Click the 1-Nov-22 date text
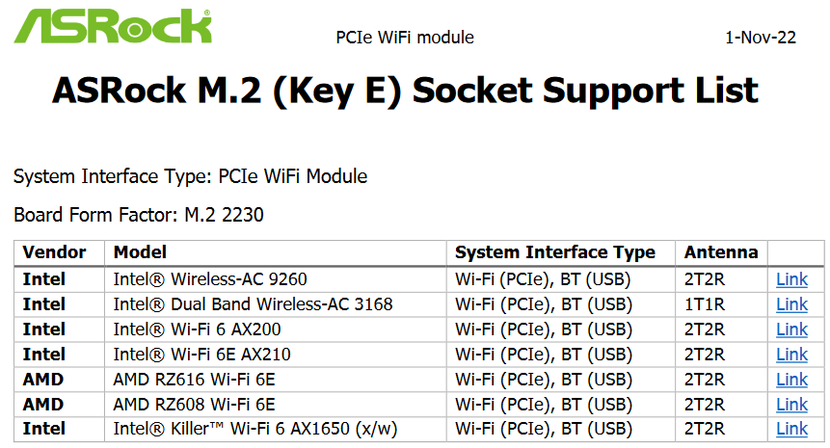Viewport: 830px width, 448px height. [x=761, y=38]
